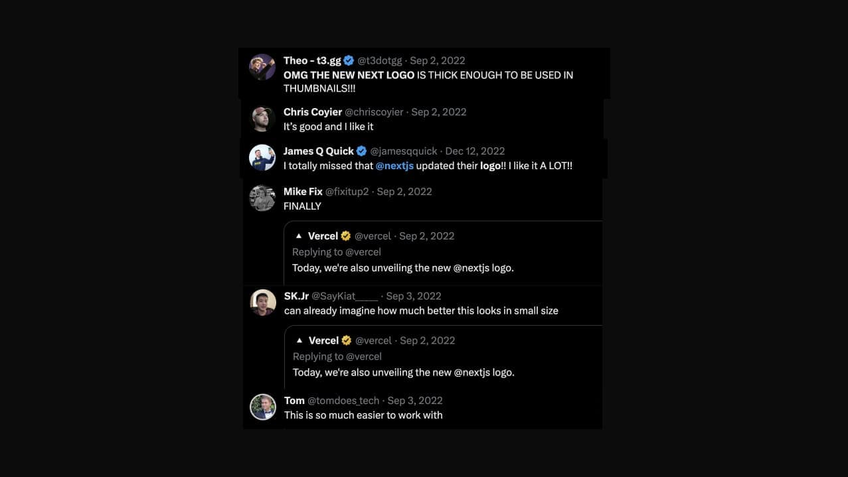Click SK.Jr's profile avatar
The width and height of the screenshot is (848, 477).
point(263,303)
